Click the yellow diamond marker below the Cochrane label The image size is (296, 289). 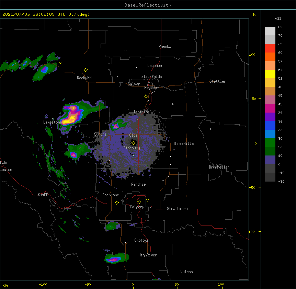(117, 203)
